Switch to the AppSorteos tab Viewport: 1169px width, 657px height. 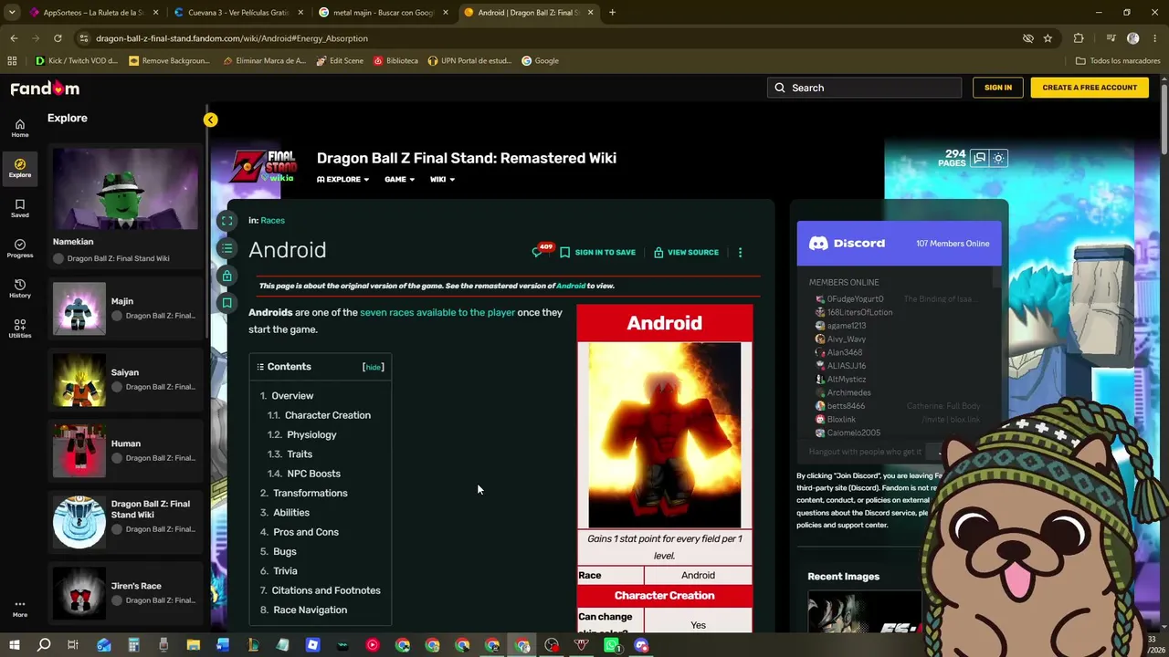click(93, 13)
